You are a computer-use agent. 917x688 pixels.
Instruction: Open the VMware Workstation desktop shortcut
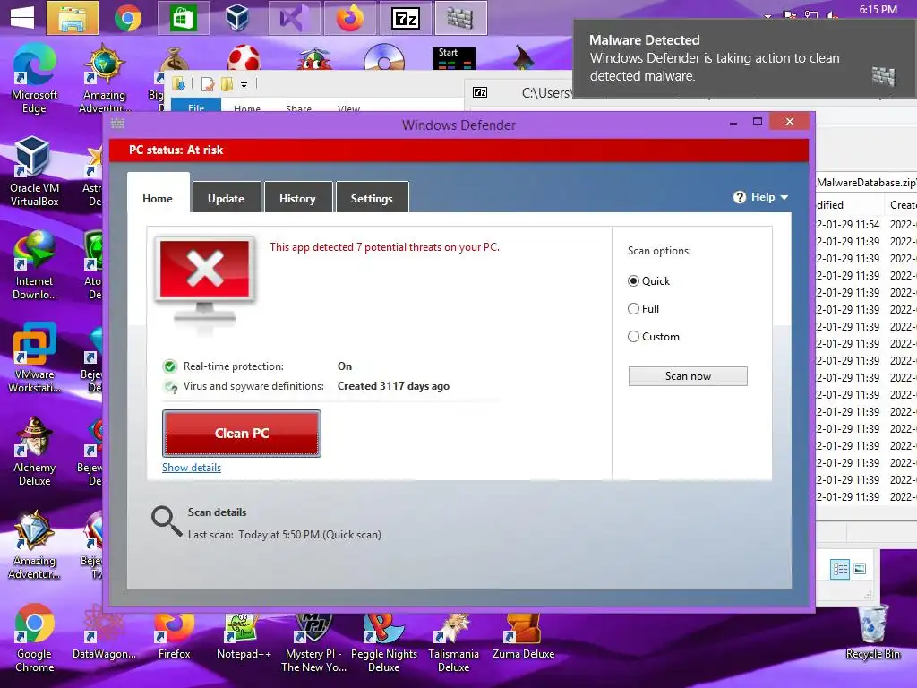[34, 357]
